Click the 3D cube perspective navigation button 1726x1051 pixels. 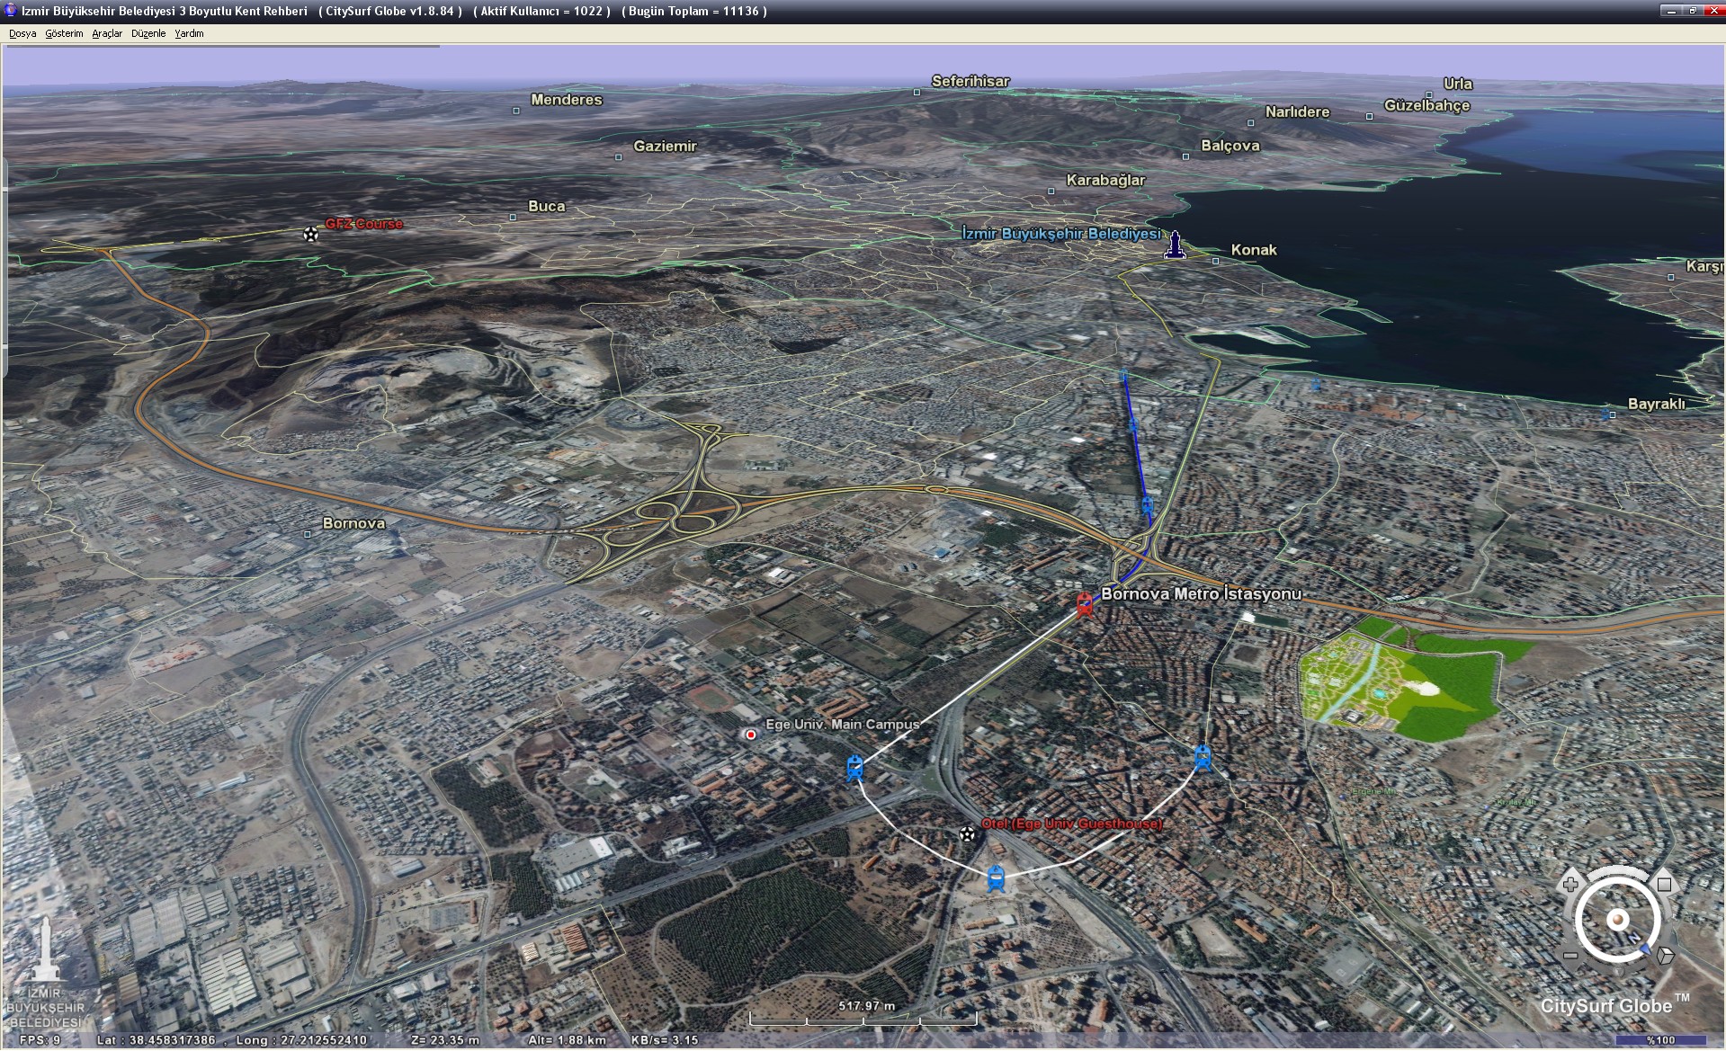tap(1666, 956)
